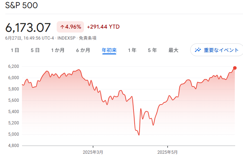Switch to the 5日 range tab
The height and width of the screenshot is (159, 243).
click(x=35, y=50)
